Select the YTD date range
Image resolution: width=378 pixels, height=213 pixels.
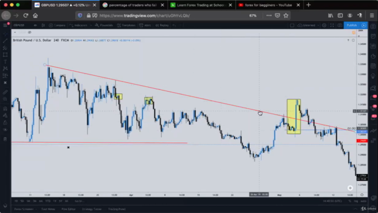pos(48,201)
